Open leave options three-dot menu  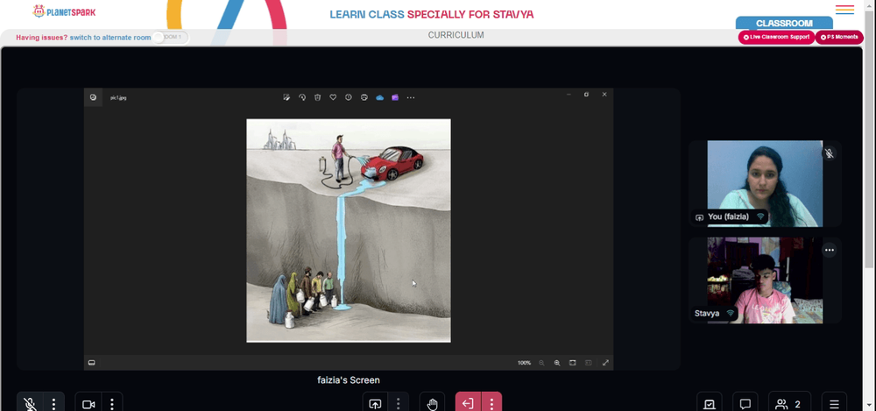click(491, 404)
